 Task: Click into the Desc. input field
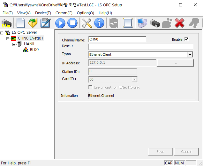pyautogui.click(x=141, y=47)
